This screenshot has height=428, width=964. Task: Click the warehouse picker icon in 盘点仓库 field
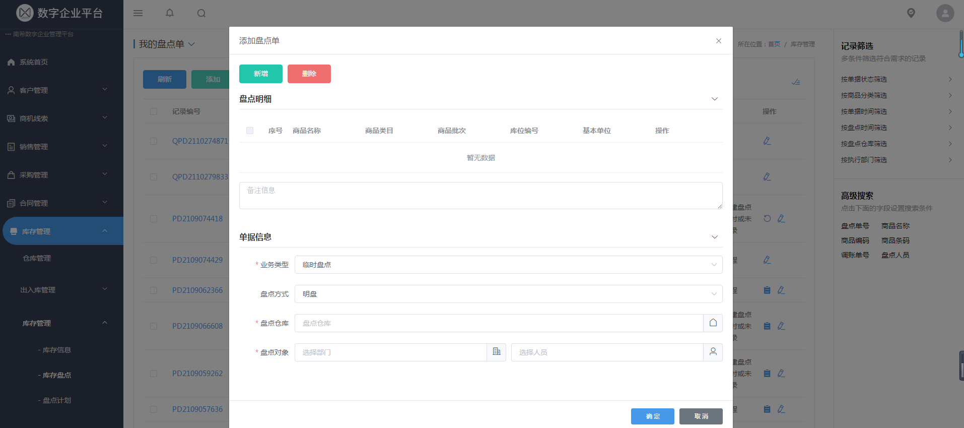713,323
